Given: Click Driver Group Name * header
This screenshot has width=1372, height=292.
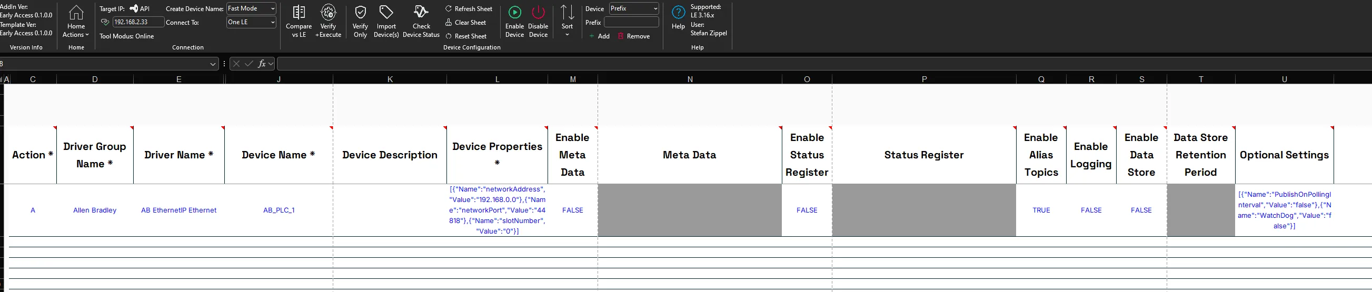Looking at the screenshot, I should click(x=95, y=155).
